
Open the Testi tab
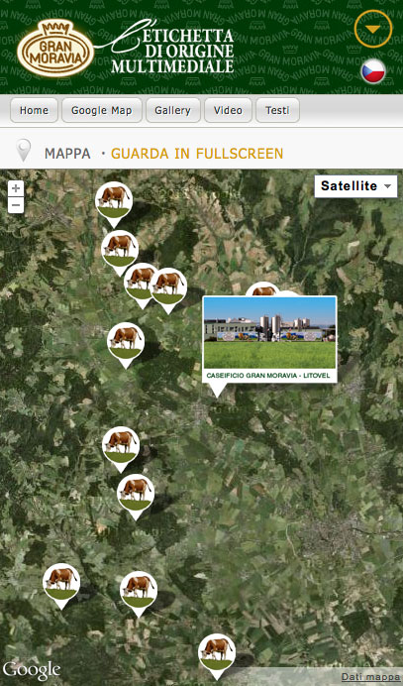[277, 110]
